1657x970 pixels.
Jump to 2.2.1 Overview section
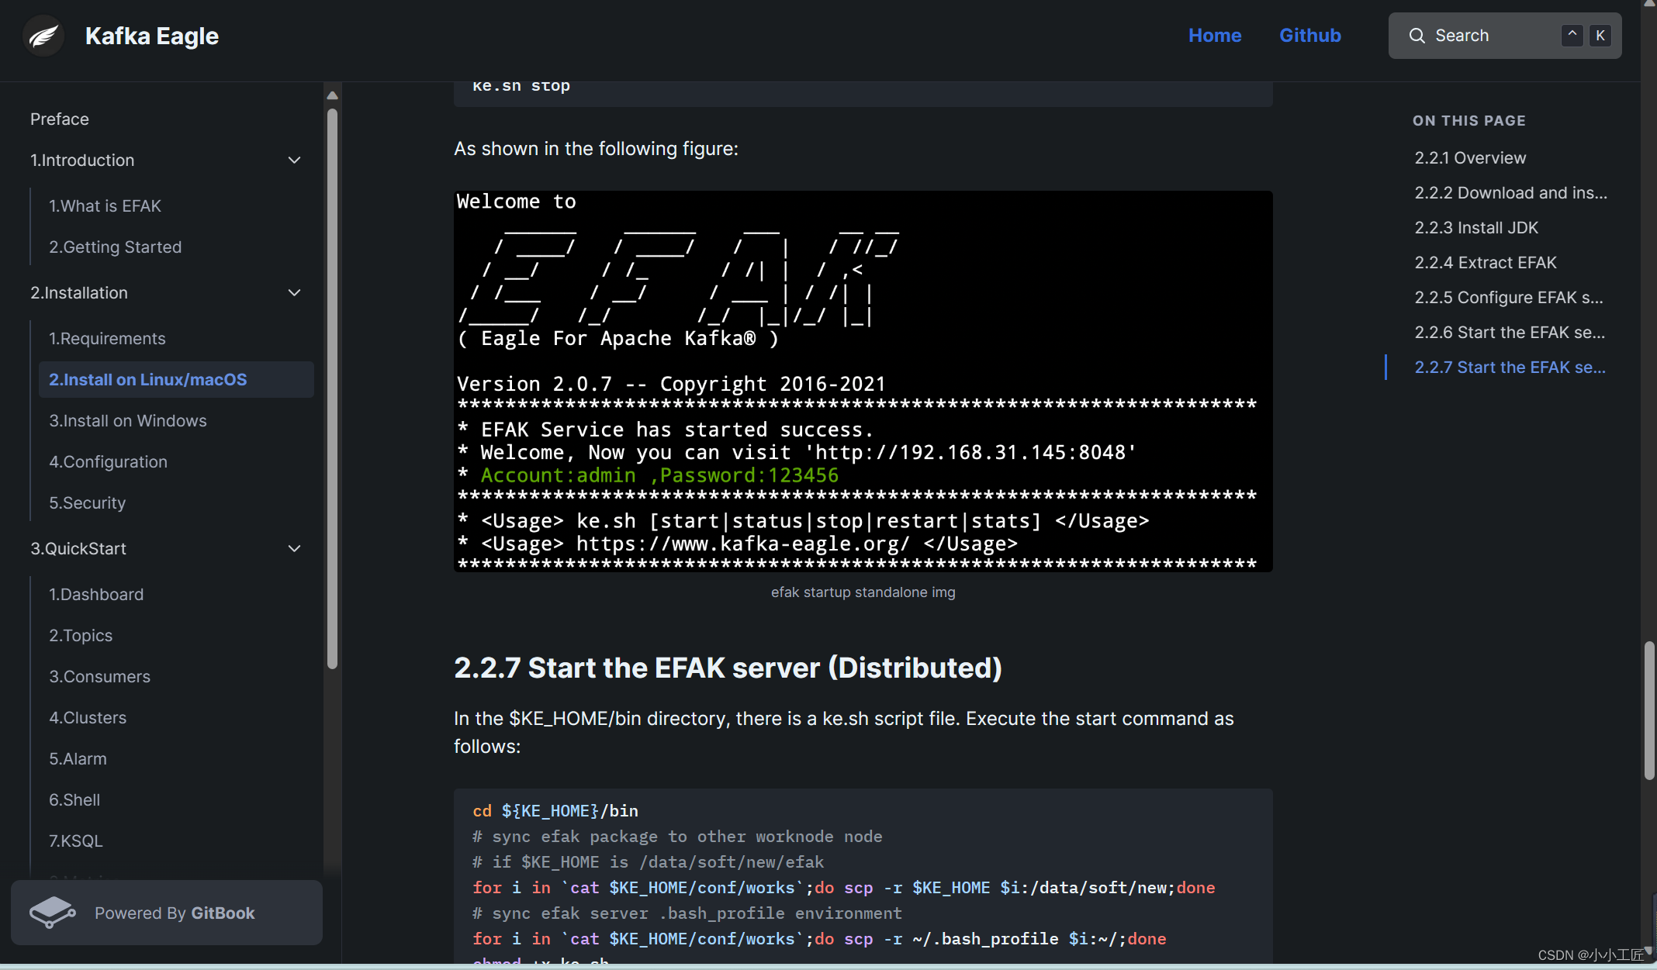[1470, 158]
